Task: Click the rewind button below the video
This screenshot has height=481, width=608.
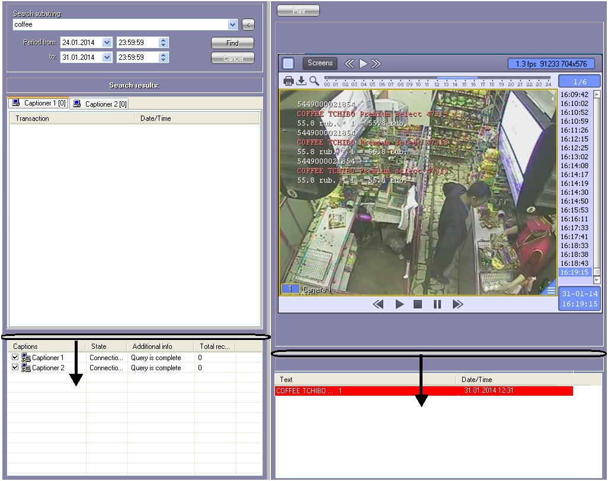Action: (378, 304)
